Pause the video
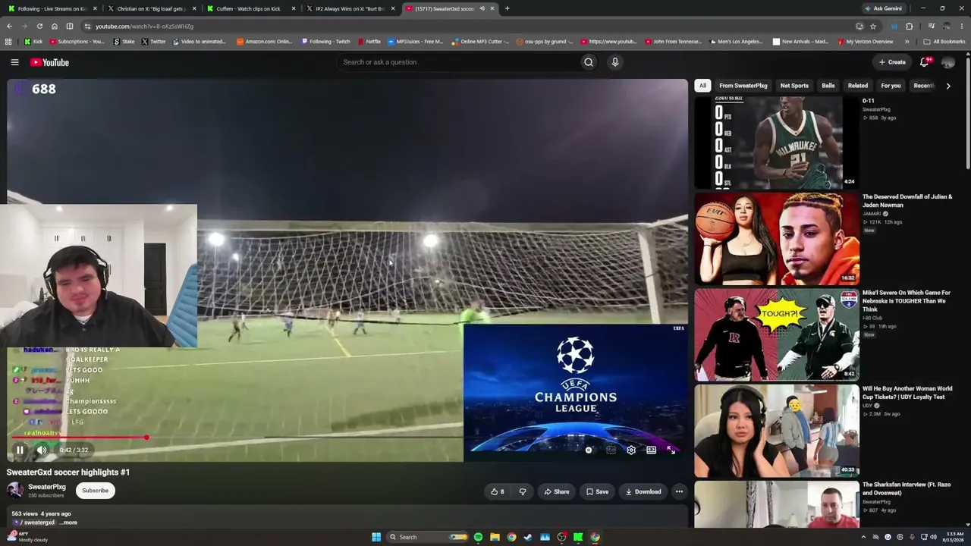This screenshot has height=546, width=971. click(20, 450)
